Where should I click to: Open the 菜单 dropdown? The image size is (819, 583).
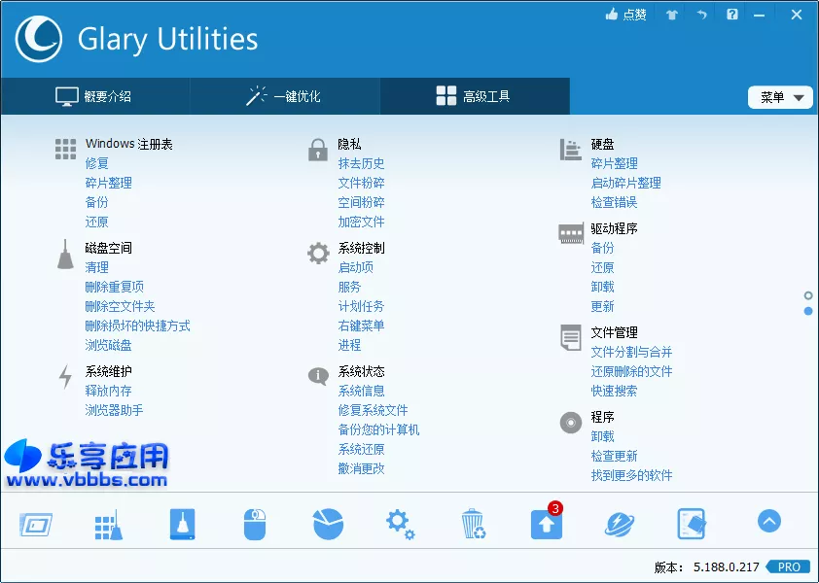point(780,97)
